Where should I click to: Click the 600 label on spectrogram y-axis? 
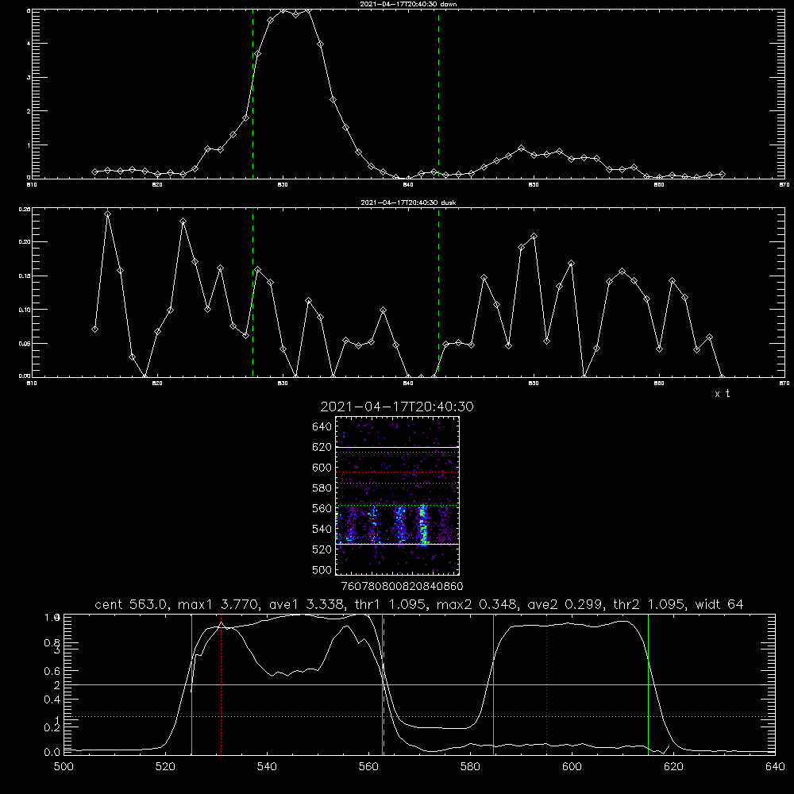point(322,468)
